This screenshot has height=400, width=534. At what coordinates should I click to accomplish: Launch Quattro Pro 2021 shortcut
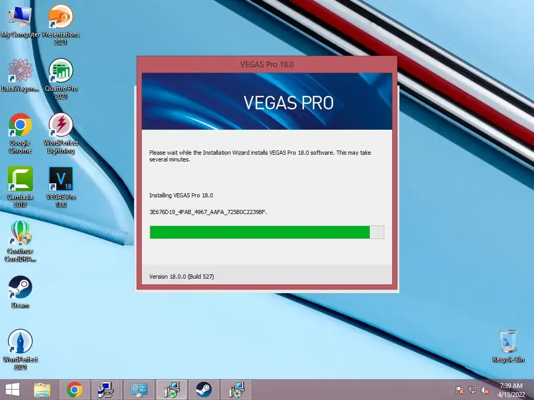pyautogui.click(x=60, y=78)
